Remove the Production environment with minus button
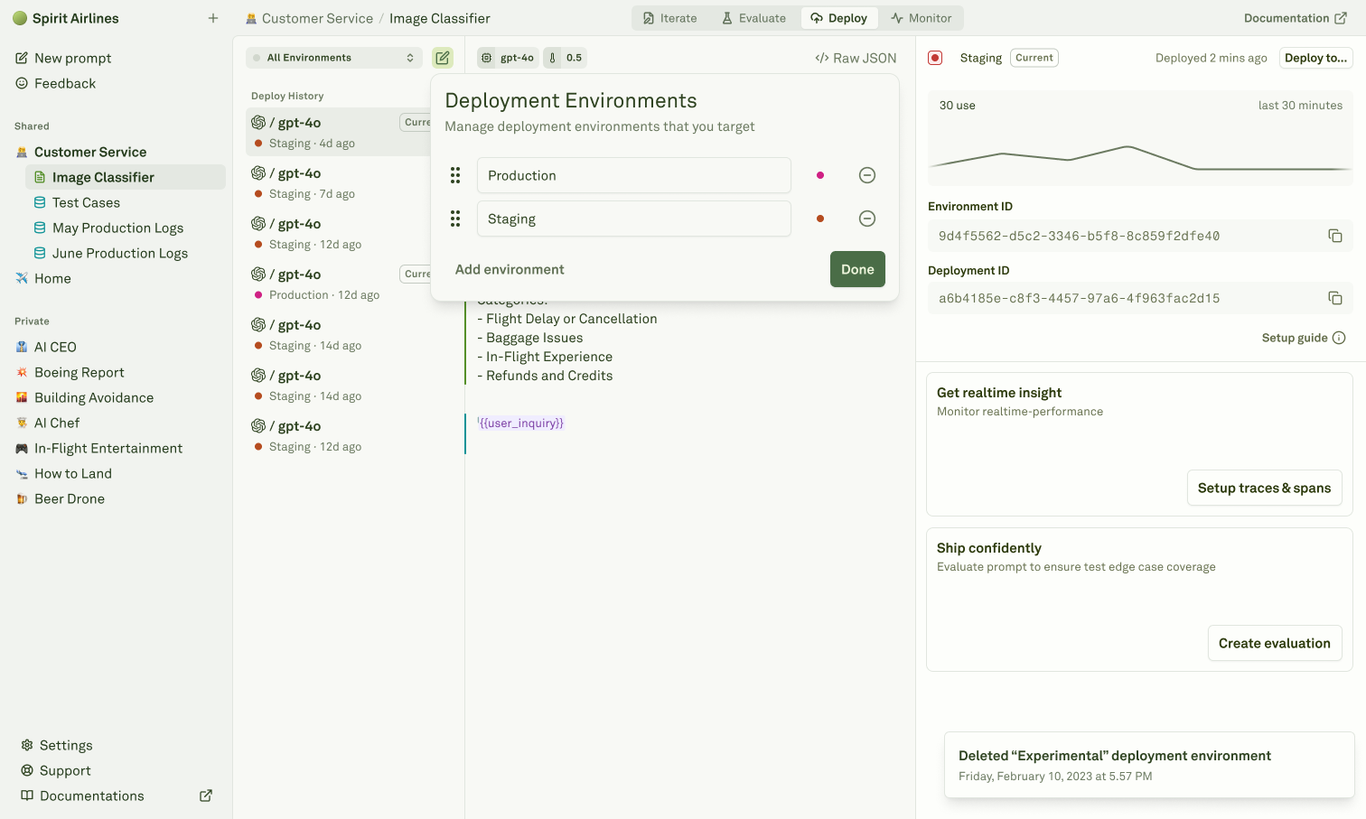This screenshot has width=1366, height=819. [866, 174]
